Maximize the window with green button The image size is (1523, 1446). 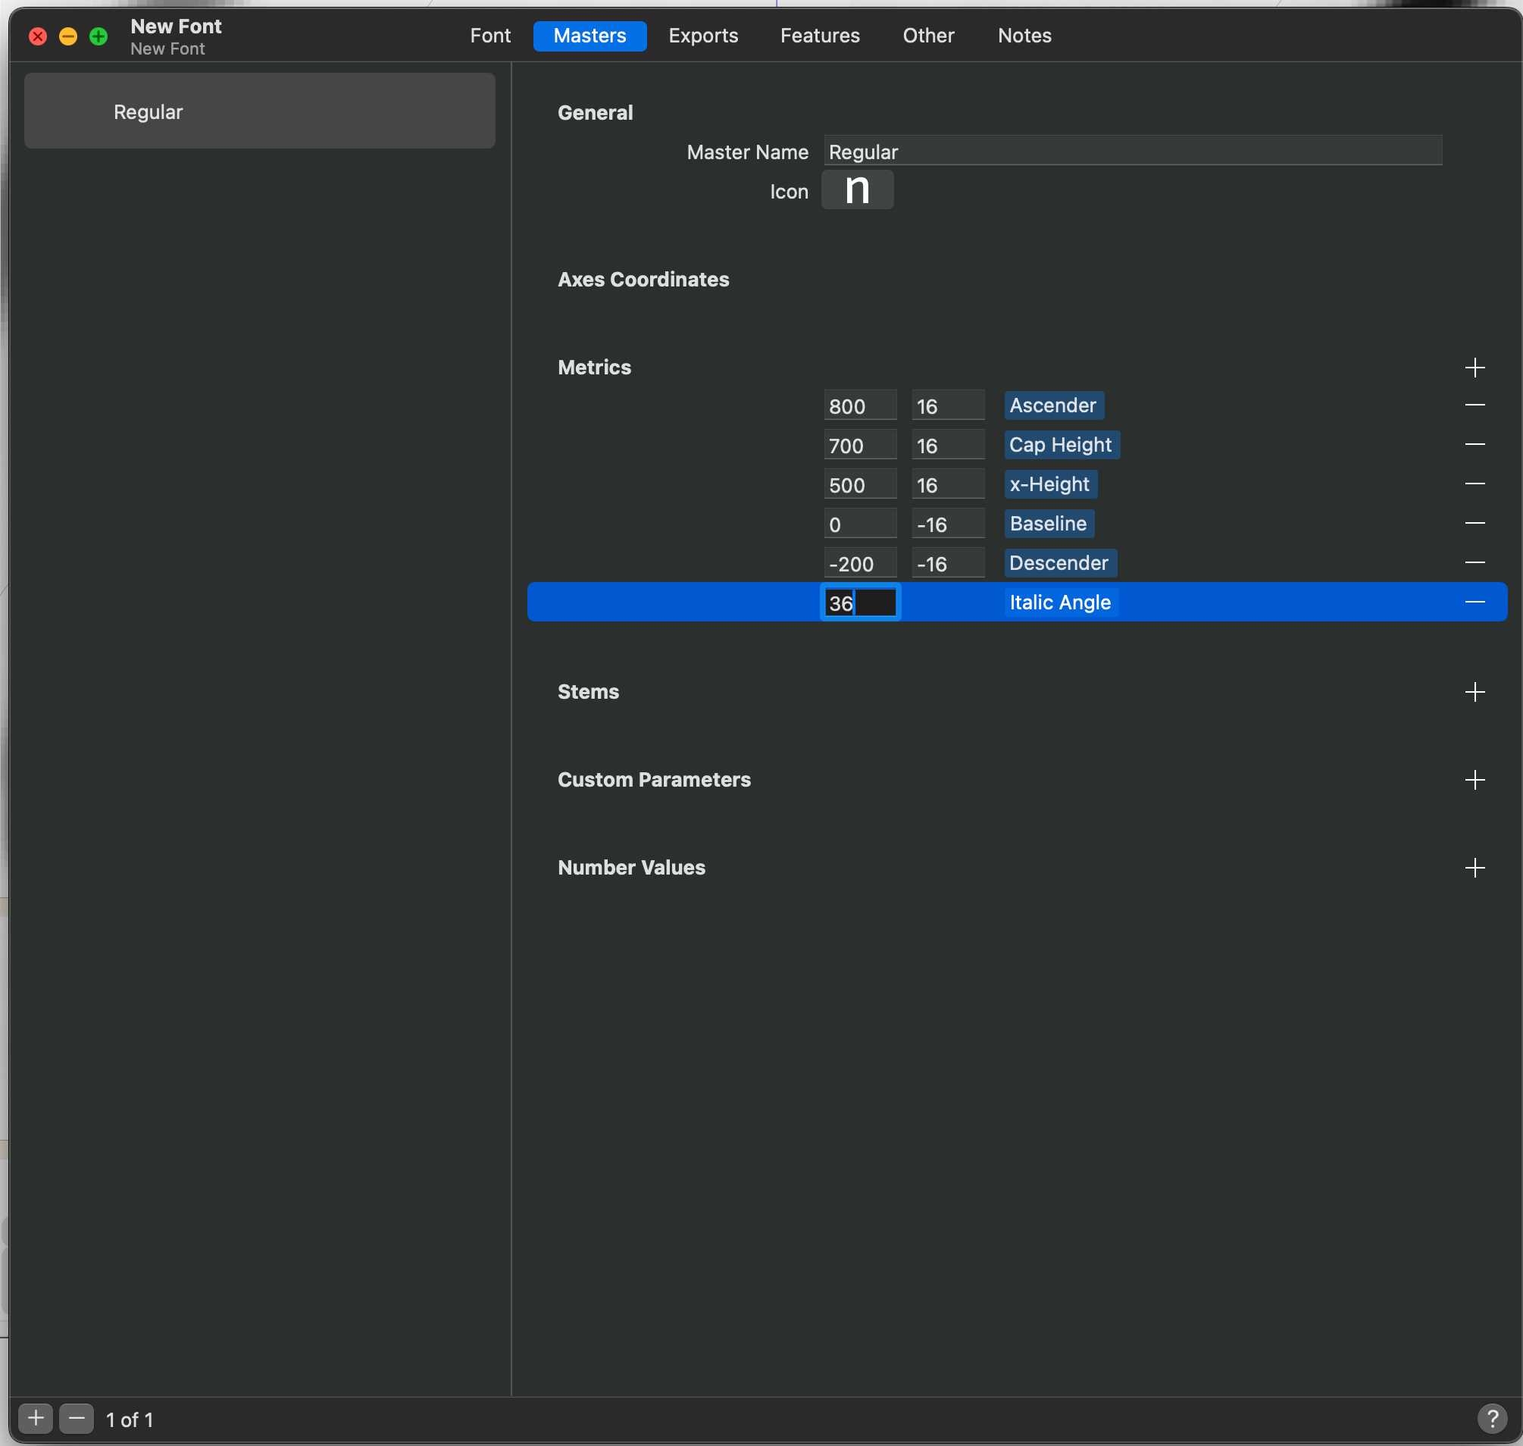(x=99, y=36)
